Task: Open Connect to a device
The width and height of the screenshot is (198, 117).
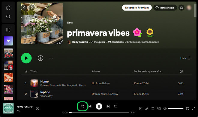Action: 159,109
